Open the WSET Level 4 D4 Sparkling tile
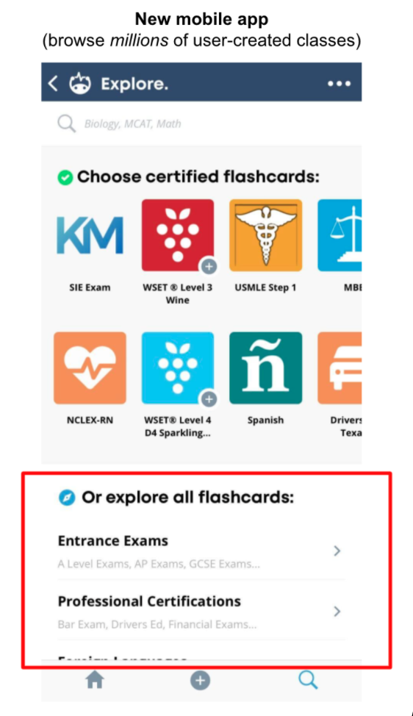Viewport: 413px width, 716px height. pyautogui.click(x=178, y=368)
